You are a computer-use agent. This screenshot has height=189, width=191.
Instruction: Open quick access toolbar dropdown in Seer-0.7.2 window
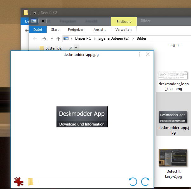click(35, 13)
